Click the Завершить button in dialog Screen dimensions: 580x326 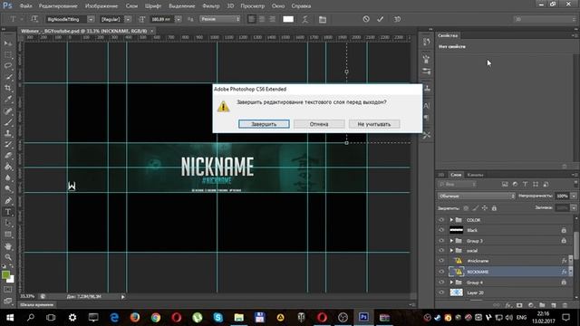(x=264, y=124)
